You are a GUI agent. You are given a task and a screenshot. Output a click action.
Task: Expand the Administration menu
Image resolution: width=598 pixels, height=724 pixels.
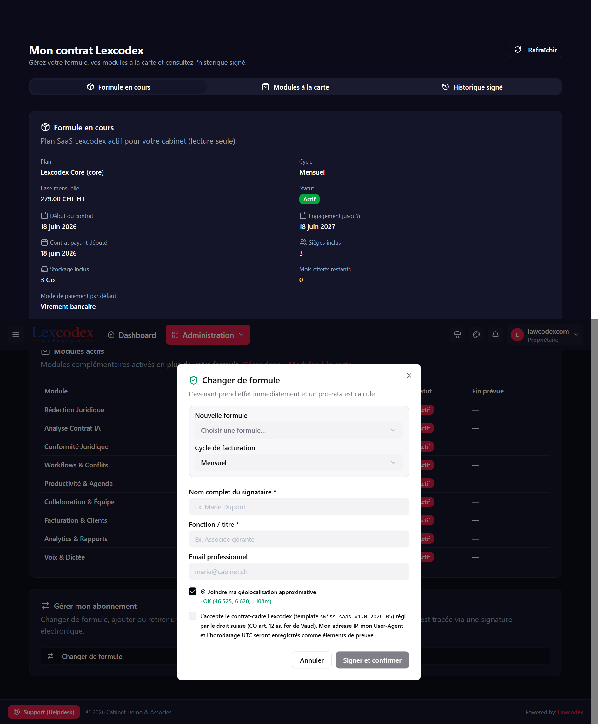(x=208, y=335)
